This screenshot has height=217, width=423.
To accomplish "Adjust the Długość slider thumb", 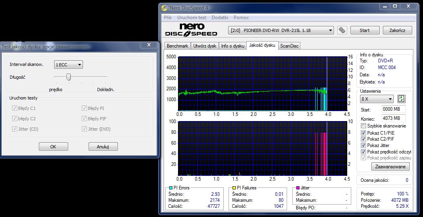I will click(x=69, y=77).
